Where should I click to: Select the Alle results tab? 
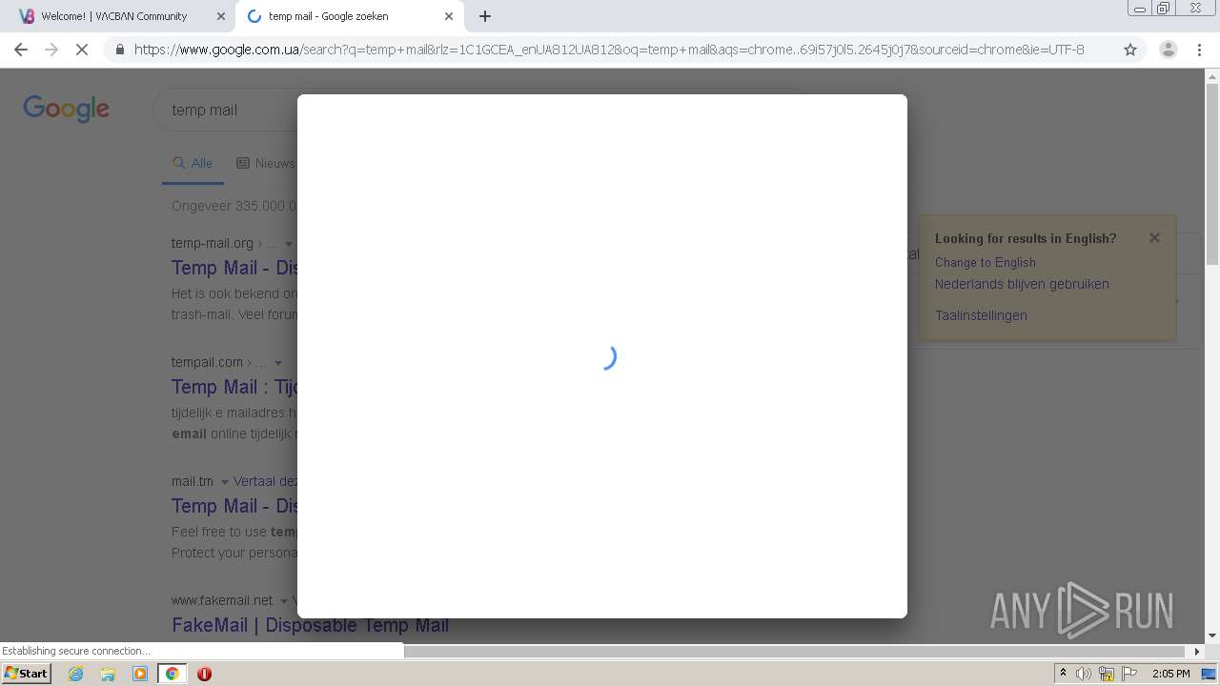tap(193, 163)
